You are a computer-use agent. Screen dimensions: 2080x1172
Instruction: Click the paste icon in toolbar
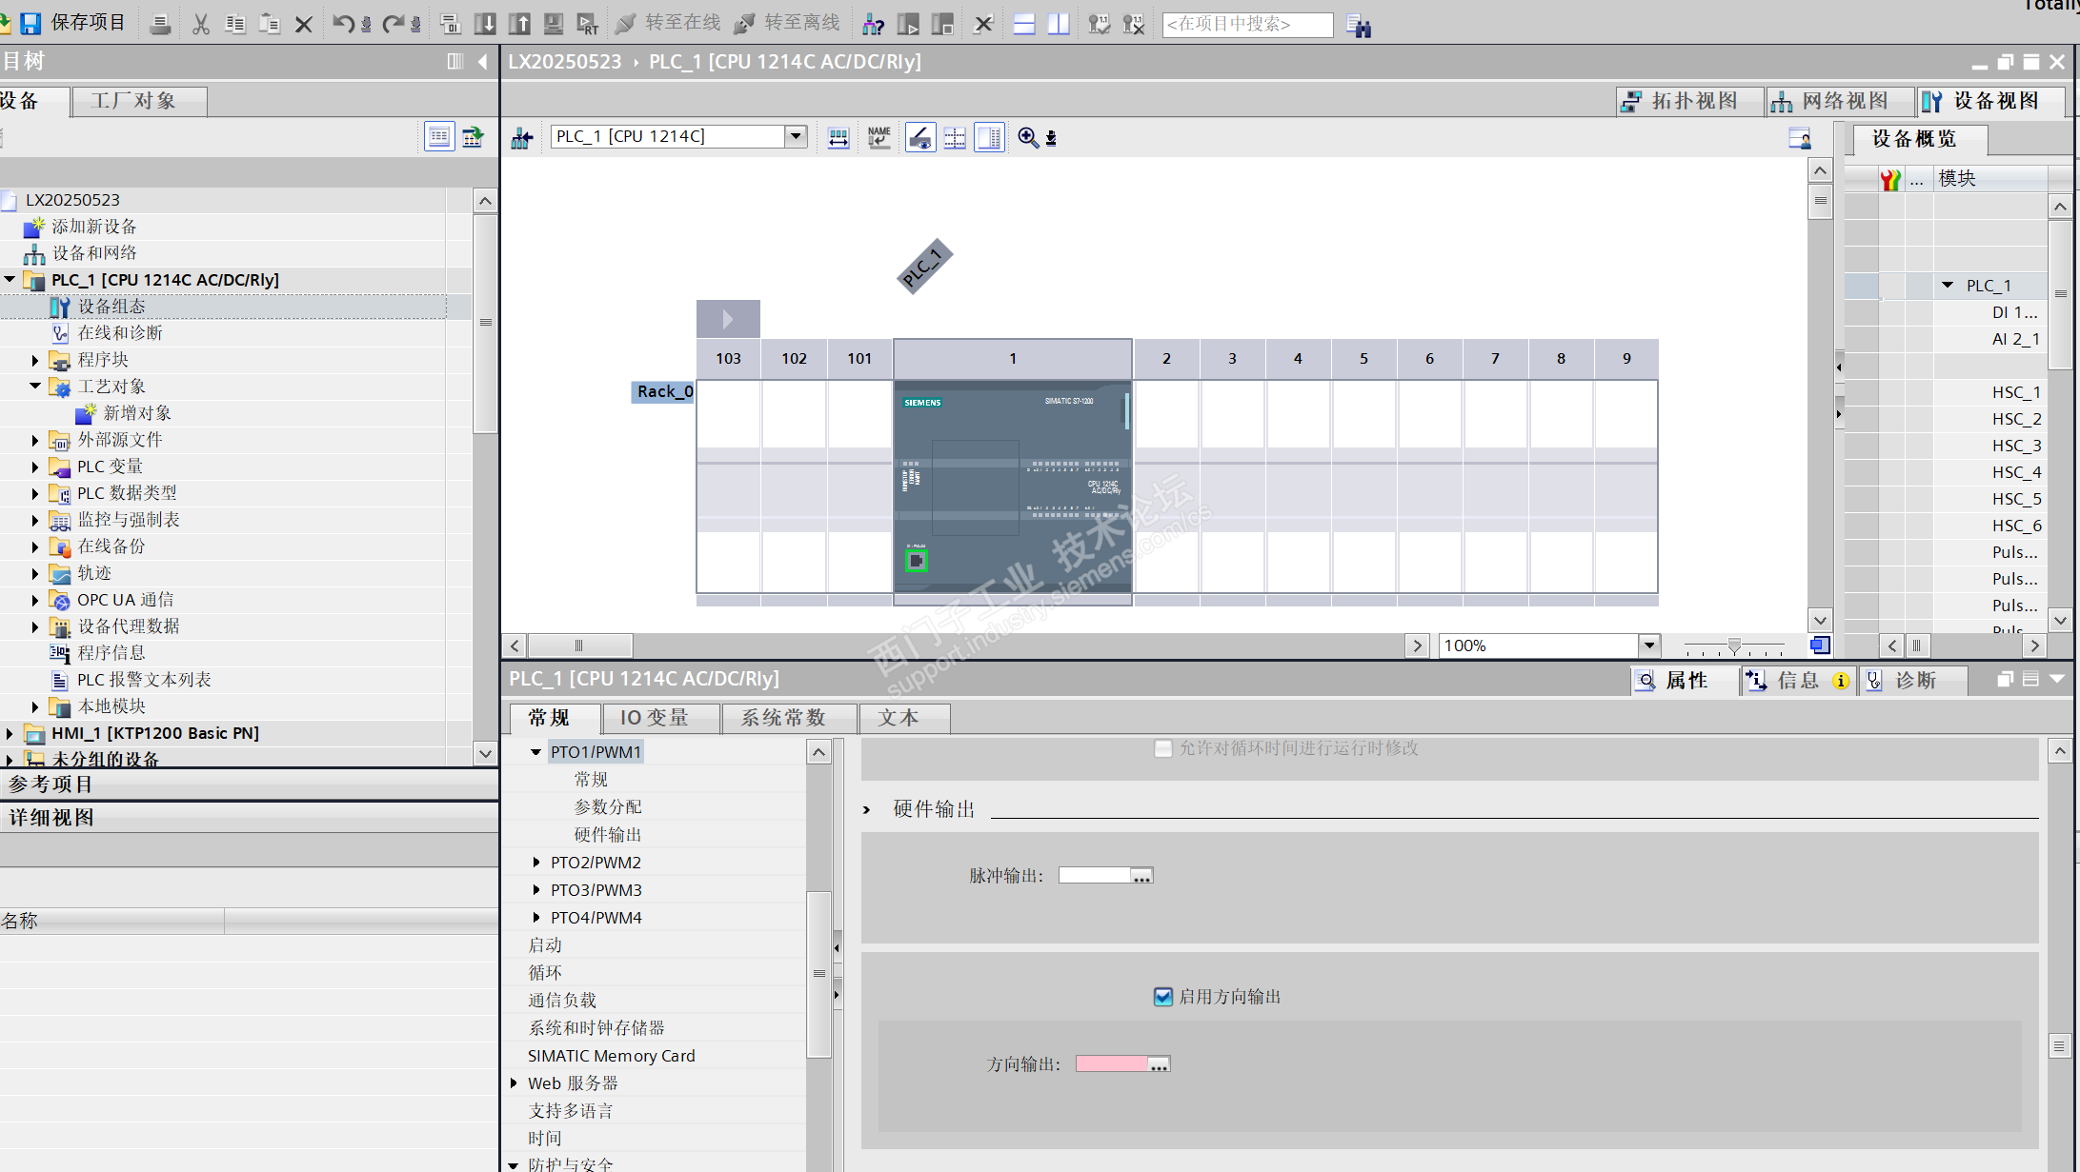pyautogui.click(x=270, y=25)
